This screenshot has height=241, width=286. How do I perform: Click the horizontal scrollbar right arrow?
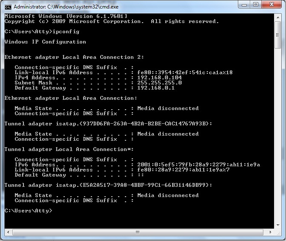point(271,232)
